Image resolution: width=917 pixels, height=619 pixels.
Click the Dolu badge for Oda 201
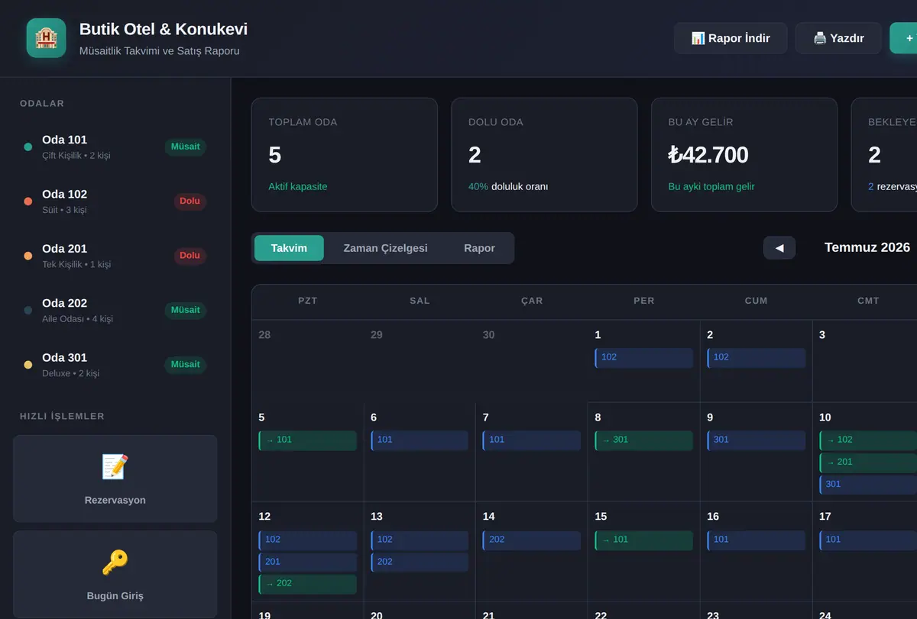(x=190, y=256)
